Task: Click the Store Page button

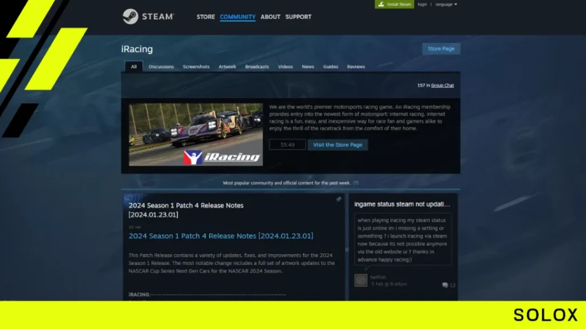Action: click(441, 49)
